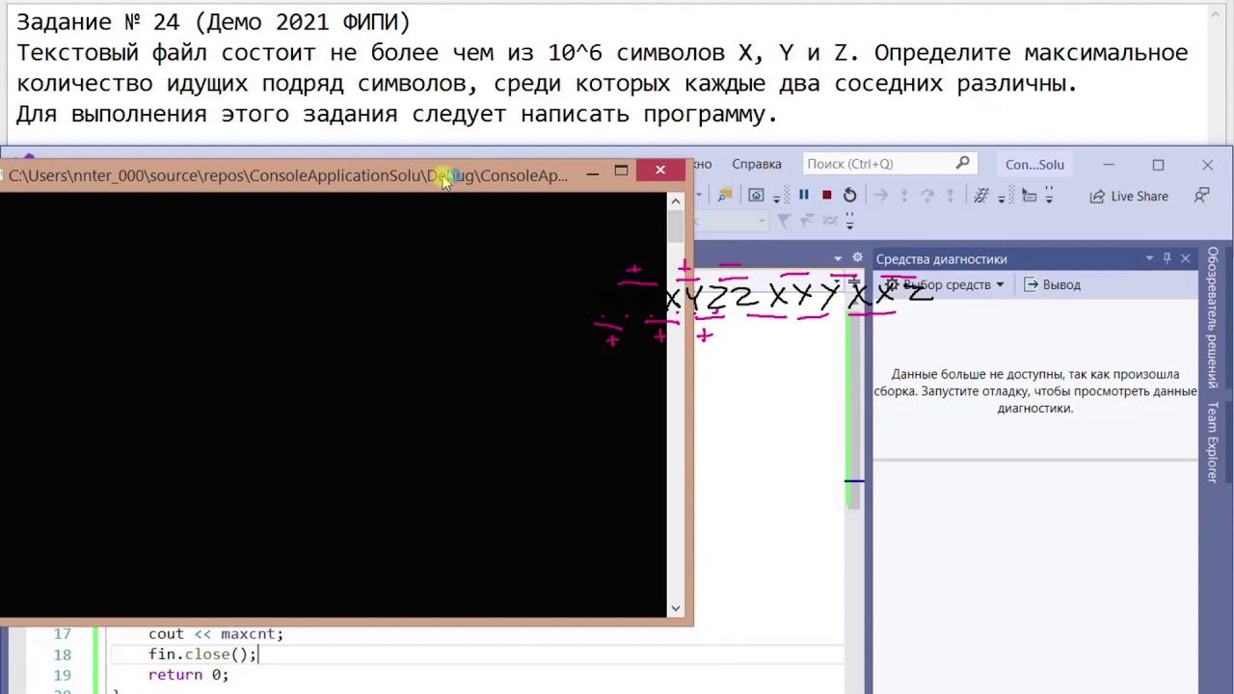Send feedback using the person icon
This screenshot has height=694, width=1234.
tap(1201, 196)
